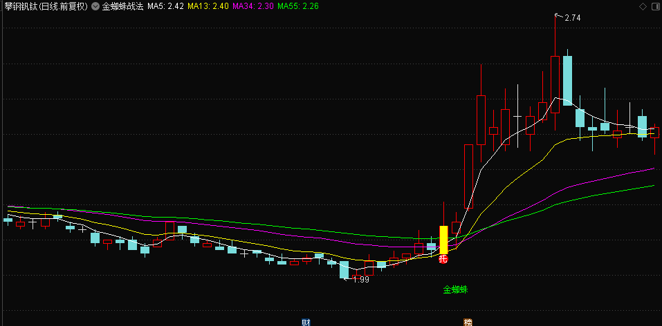Click the 财 marker on the bottom axis

[x=306, y=323]
